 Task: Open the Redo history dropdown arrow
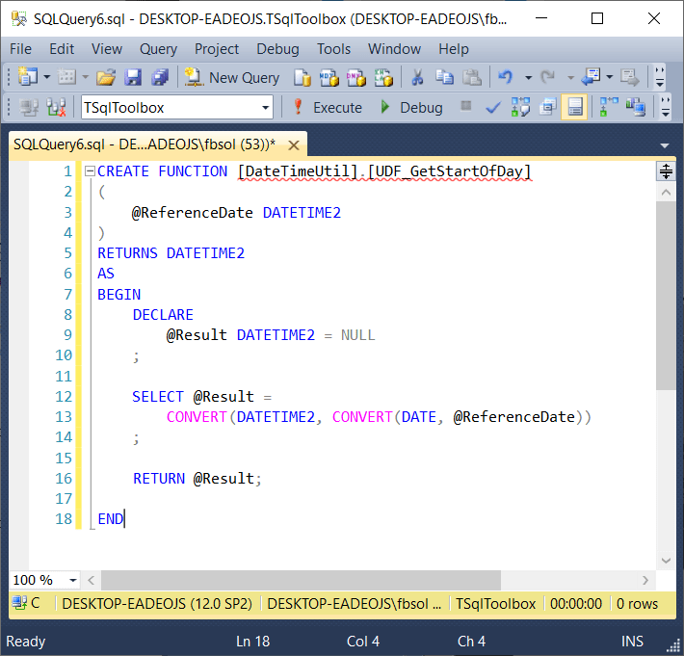point(570,78)
